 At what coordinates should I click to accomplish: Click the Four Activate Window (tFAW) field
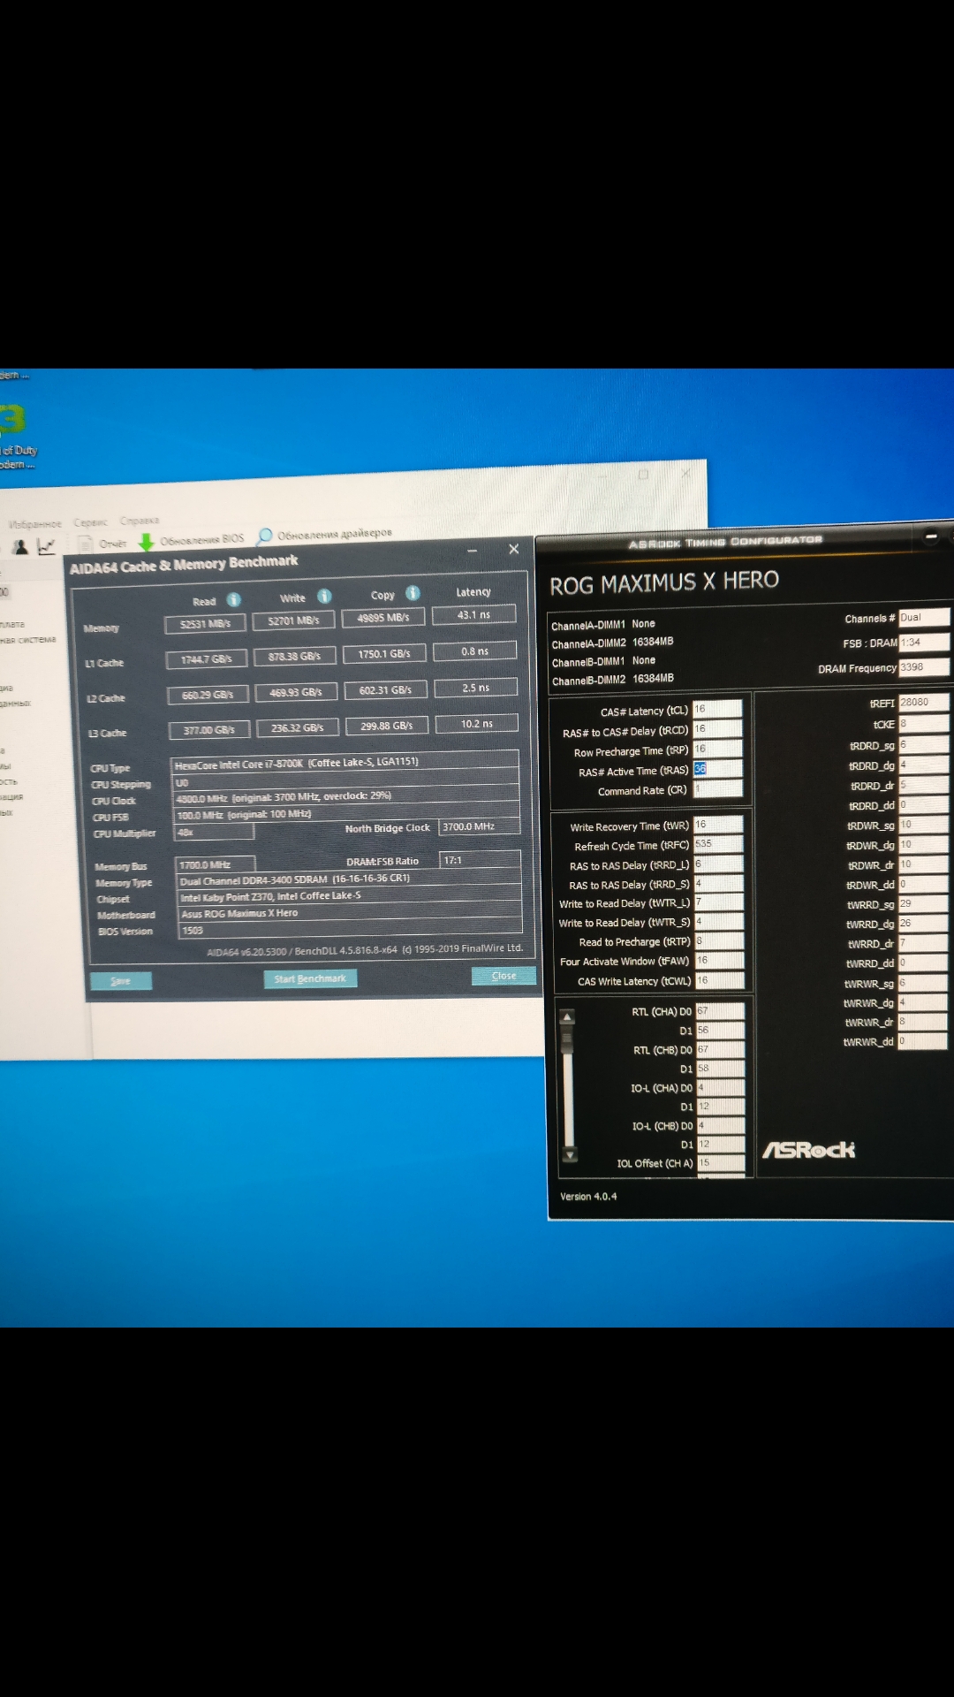pos(720,961)
